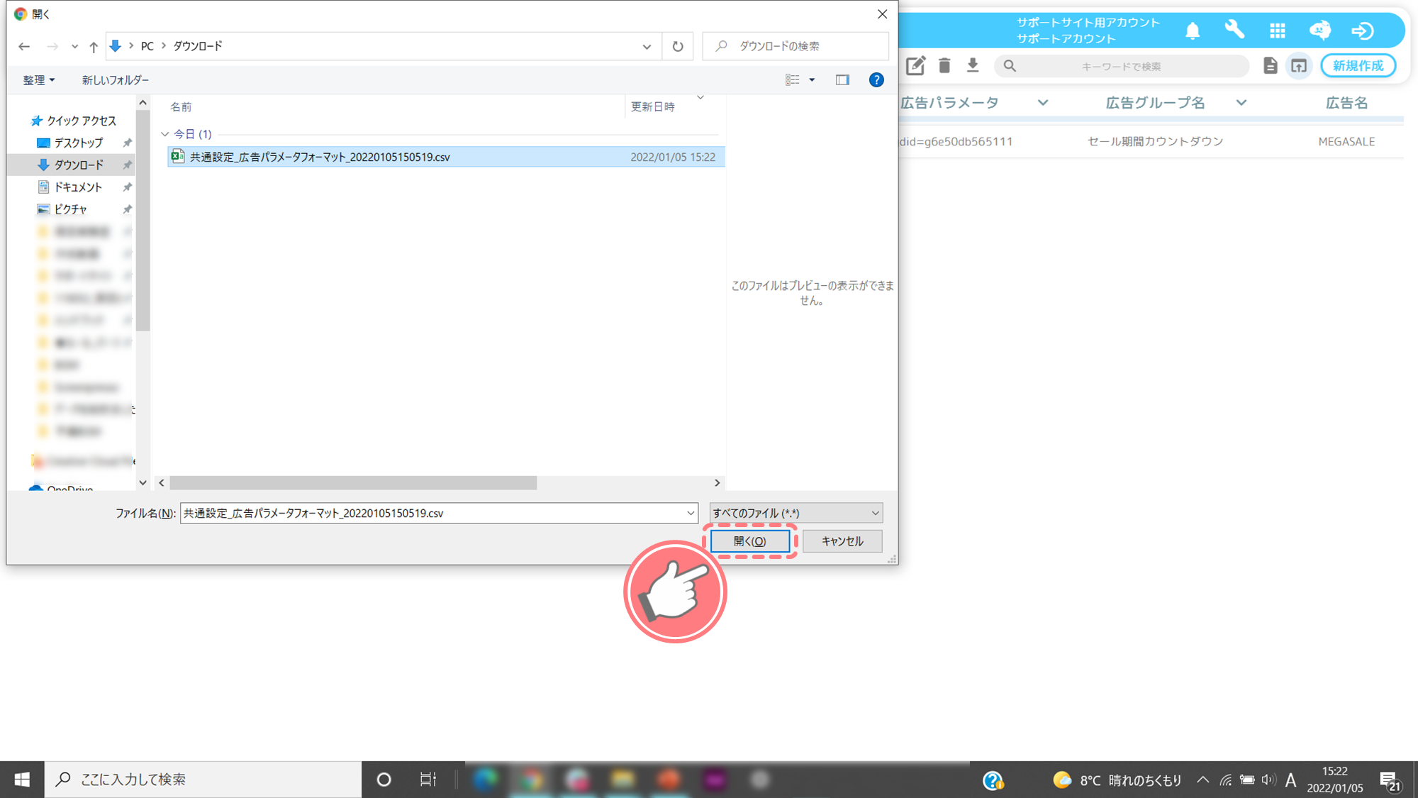Viewport: 1418px width, 798px height.
Task: Open the 整理 menu
Action: click(x=38, y=80)
